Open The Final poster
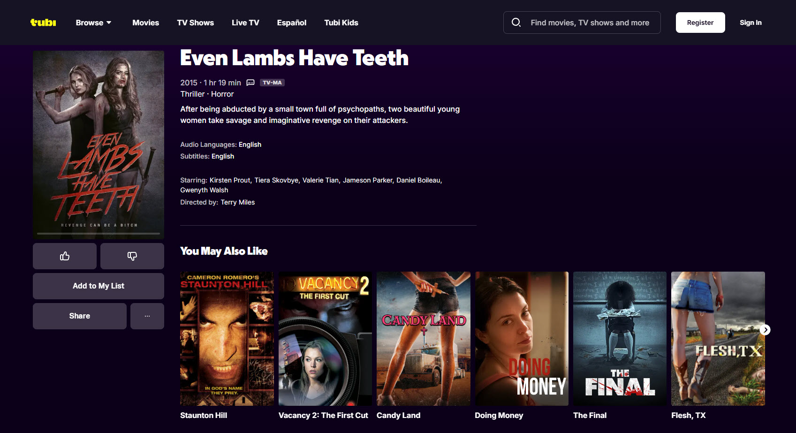The width and height of the screenshot is (796, 433). click(620, 339)
